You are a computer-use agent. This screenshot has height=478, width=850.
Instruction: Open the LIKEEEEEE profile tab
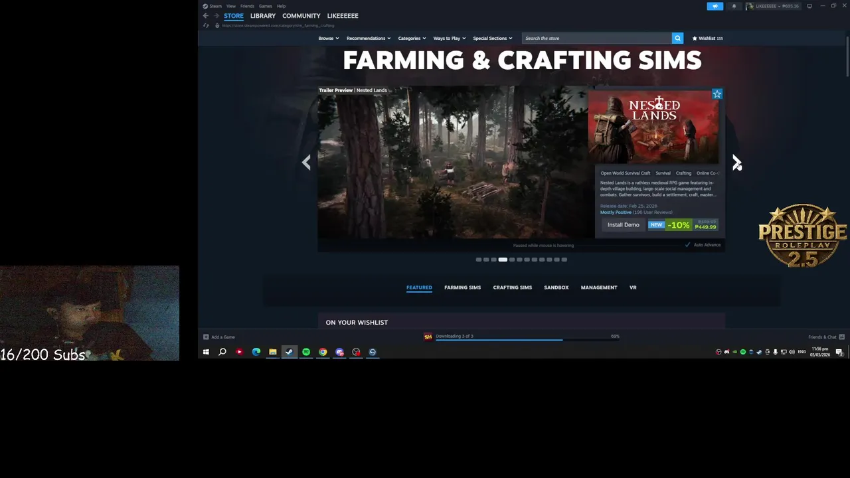pyautogui.click(x=343, y=16)
